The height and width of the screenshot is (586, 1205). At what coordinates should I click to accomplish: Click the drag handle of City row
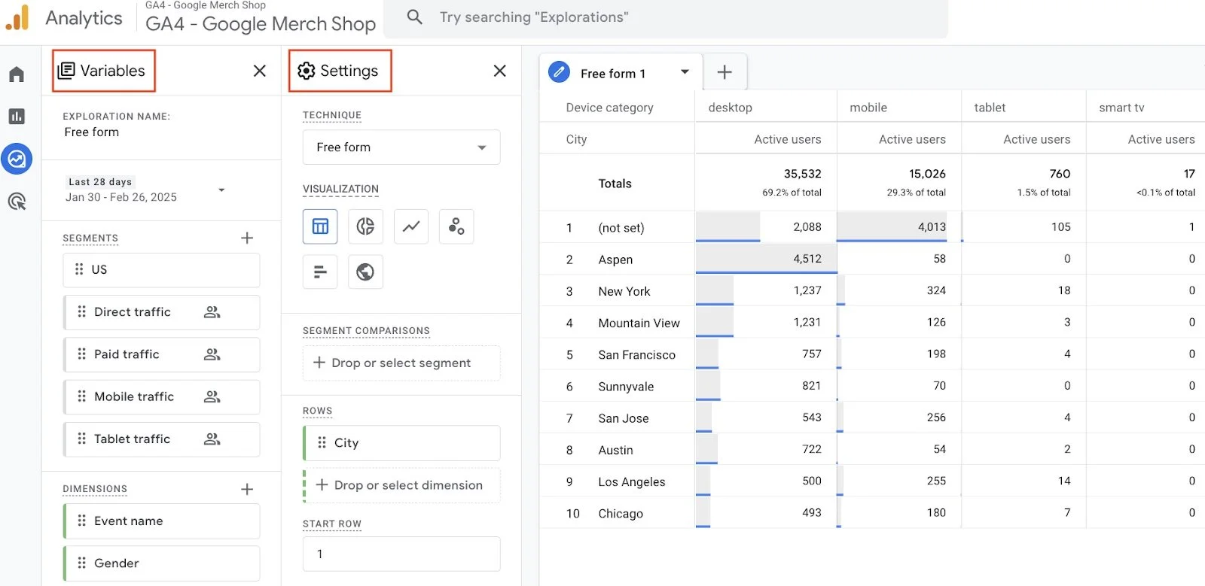click(322, 443)
